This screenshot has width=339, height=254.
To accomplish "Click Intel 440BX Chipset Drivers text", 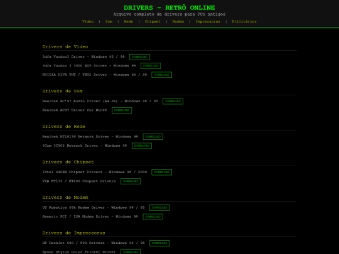I will click(94, 172).
